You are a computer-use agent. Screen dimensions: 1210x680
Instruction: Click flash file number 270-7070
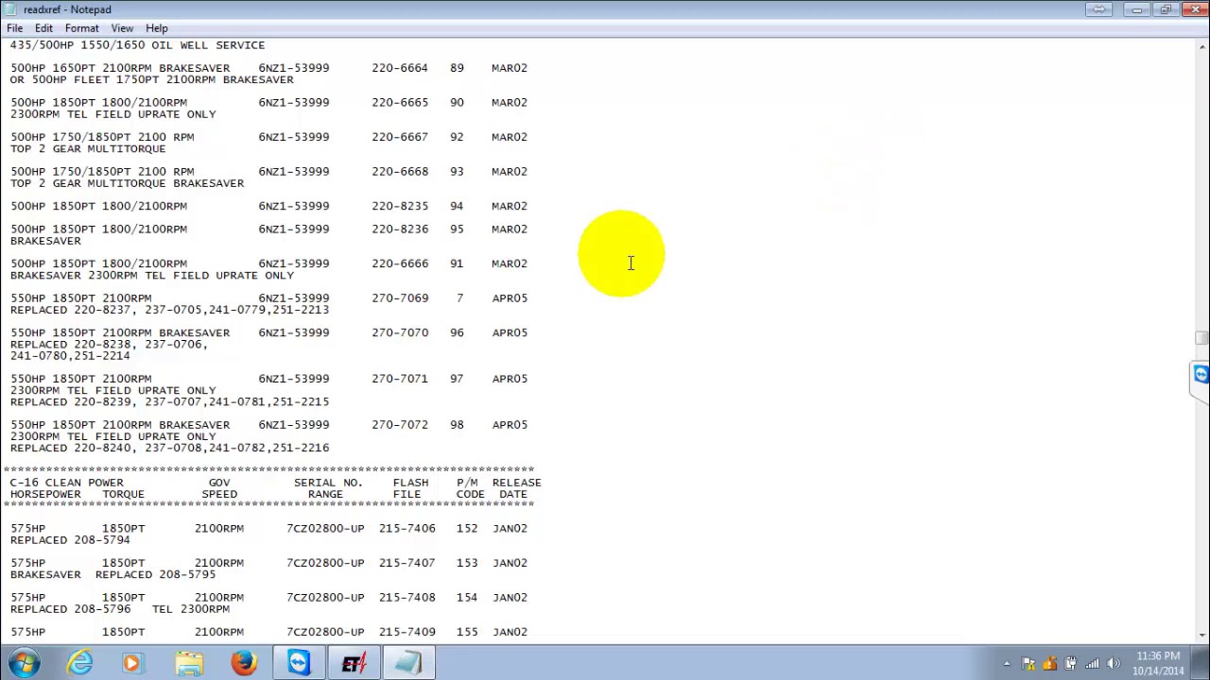(400, 332)
